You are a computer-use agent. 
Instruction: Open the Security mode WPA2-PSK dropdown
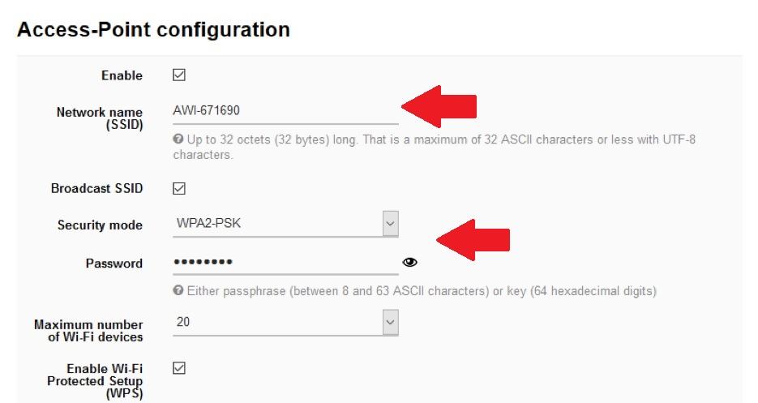click(x=285, y=224)
